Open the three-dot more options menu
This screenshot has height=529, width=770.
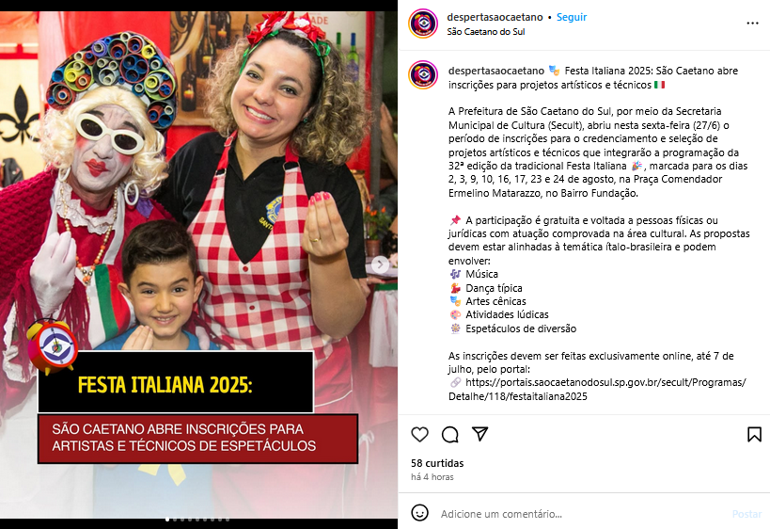[752, 24]
